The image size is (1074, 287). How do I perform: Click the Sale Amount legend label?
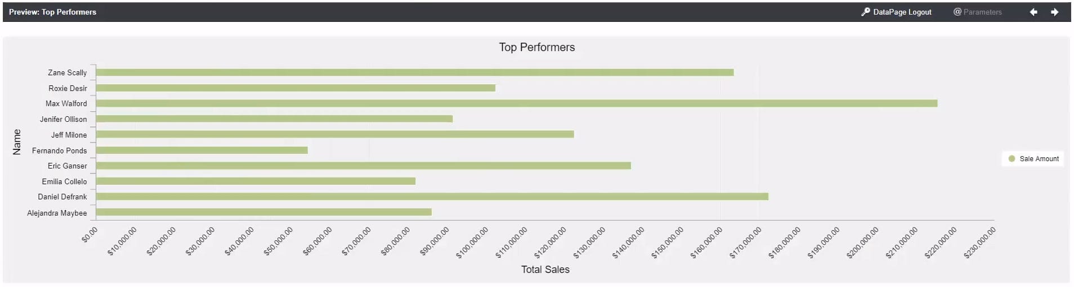1039,159
